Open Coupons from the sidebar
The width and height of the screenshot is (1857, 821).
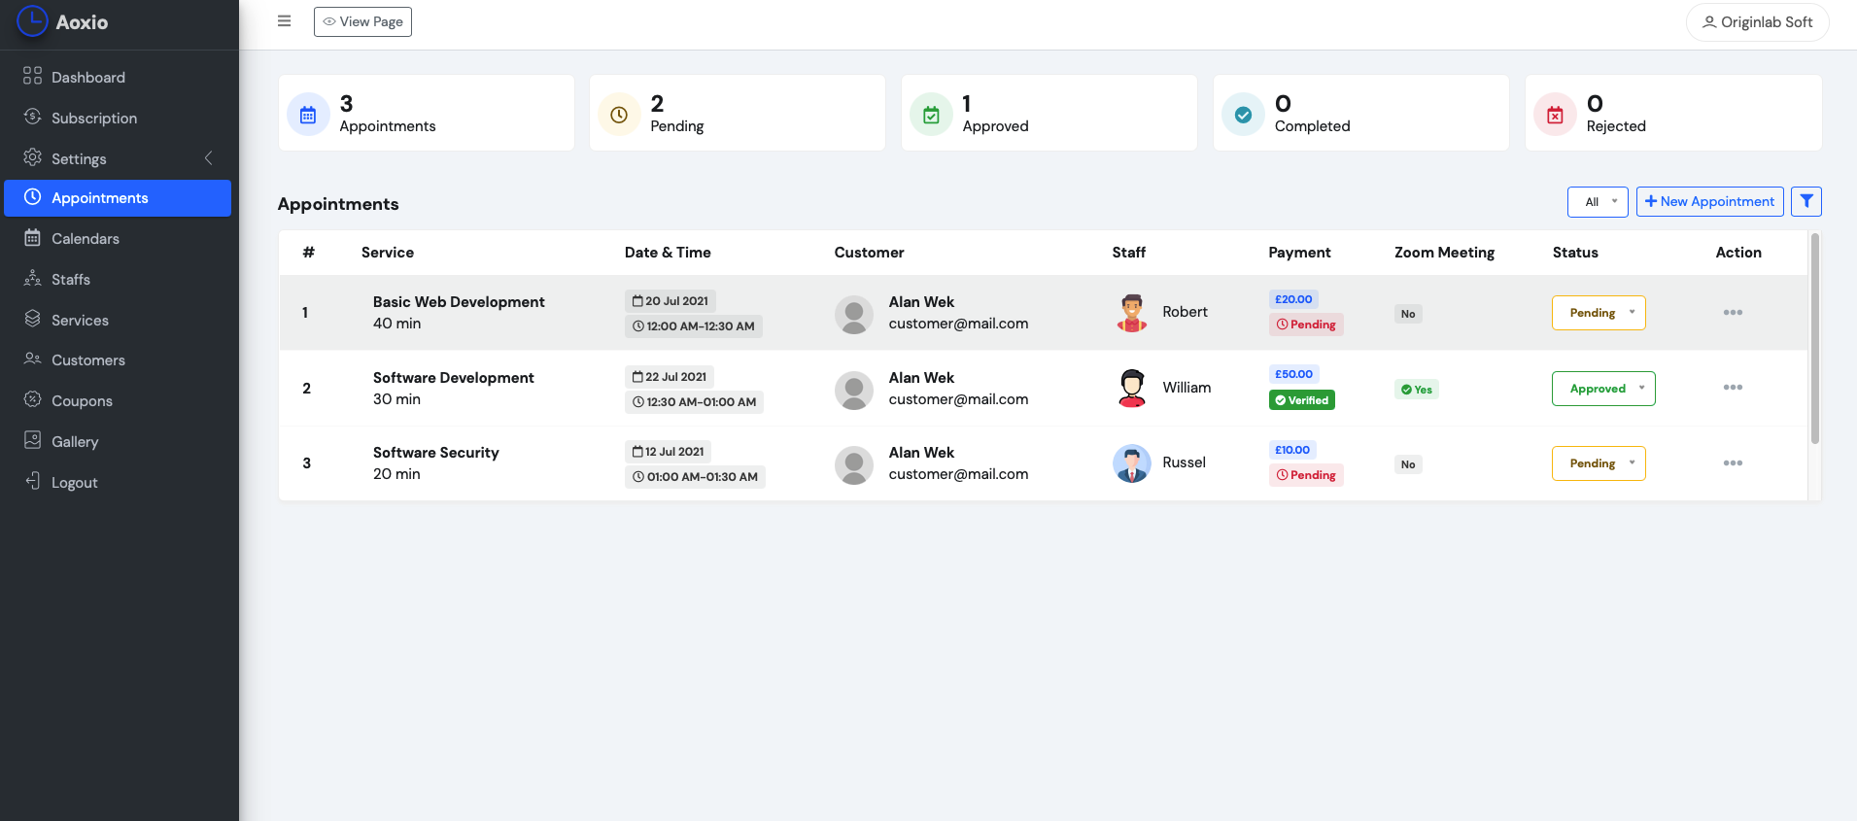click(x=82, y=401)
